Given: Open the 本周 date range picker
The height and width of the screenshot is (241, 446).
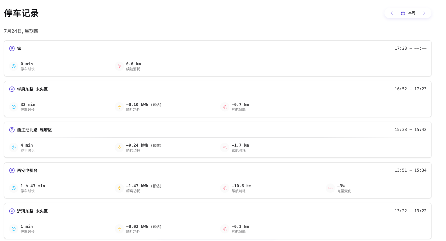Looking at the screenshot, I should tap(411, 13).
